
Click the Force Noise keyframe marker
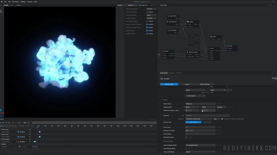[35, 142]
